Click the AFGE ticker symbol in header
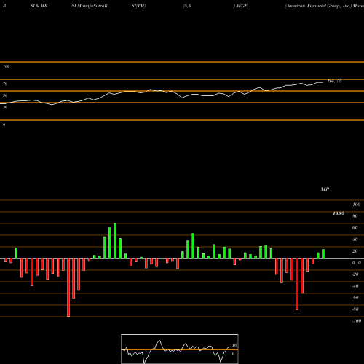Viewport: 364px width, 364px height. (x=242, y=6)
